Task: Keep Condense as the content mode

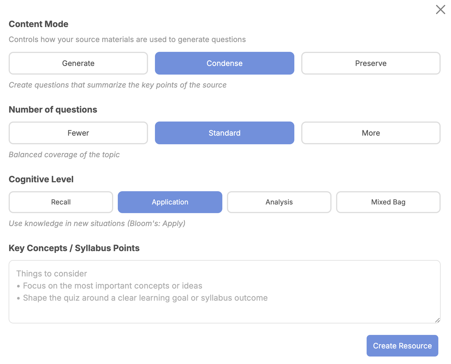Action: click(x=224, y=63)
